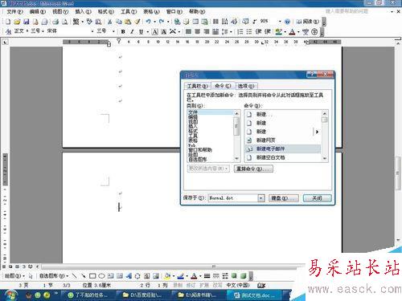This screenshot has height=301, width=402.
Task: Select the Rectangle drawing tool
Action: point(92,275)
